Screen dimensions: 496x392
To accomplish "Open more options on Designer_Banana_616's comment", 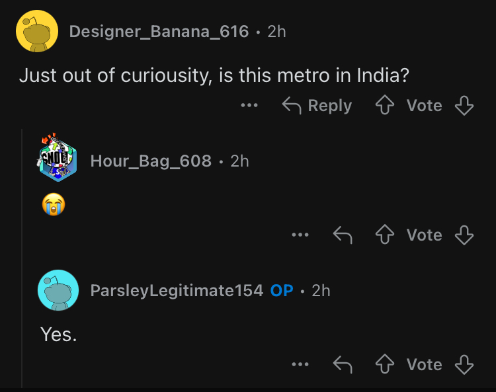I will click(249, 106).
